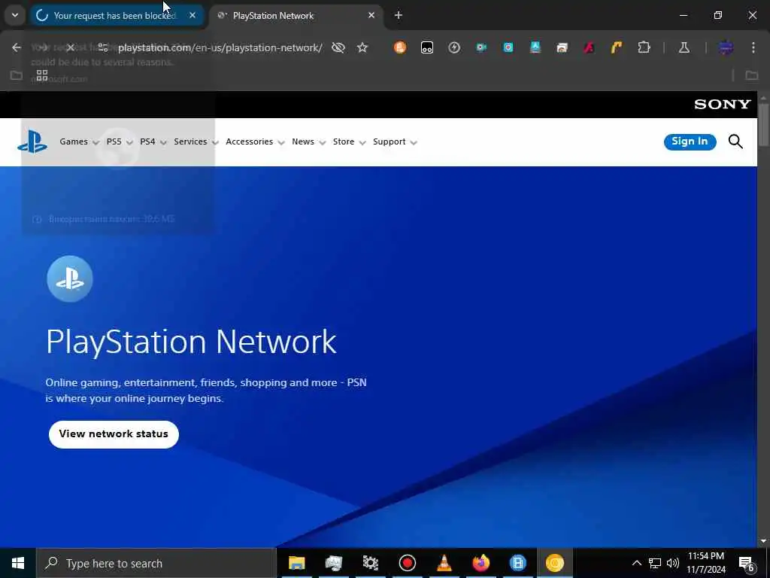Expand the Games menu
770x578 pixels.
coord(79,141)
